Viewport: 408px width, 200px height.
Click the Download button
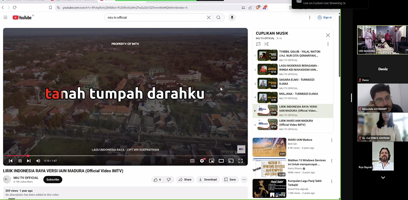pyautogui.click(x=208, y=180)
